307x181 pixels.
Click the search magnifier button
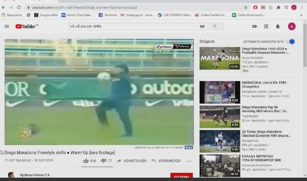[x=215, y=26]
